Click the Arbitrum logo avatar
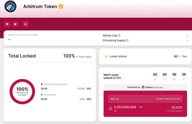Image resolution: width=192 pixels, height=124 pixels. [10, 7]
